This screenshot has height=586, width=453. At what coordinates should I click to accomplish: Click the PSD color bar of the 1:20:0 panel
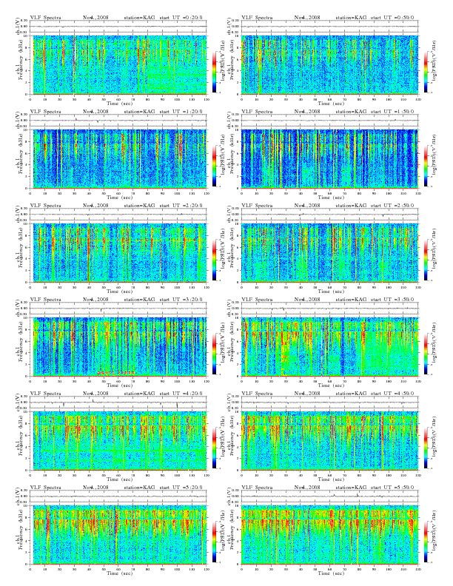[214, 166]
